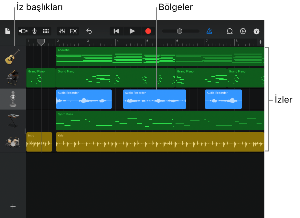Select the middle Audio Recorder region
Image resolution: width=300 pixels, height=218 pixels.
(x=155, y=99)
